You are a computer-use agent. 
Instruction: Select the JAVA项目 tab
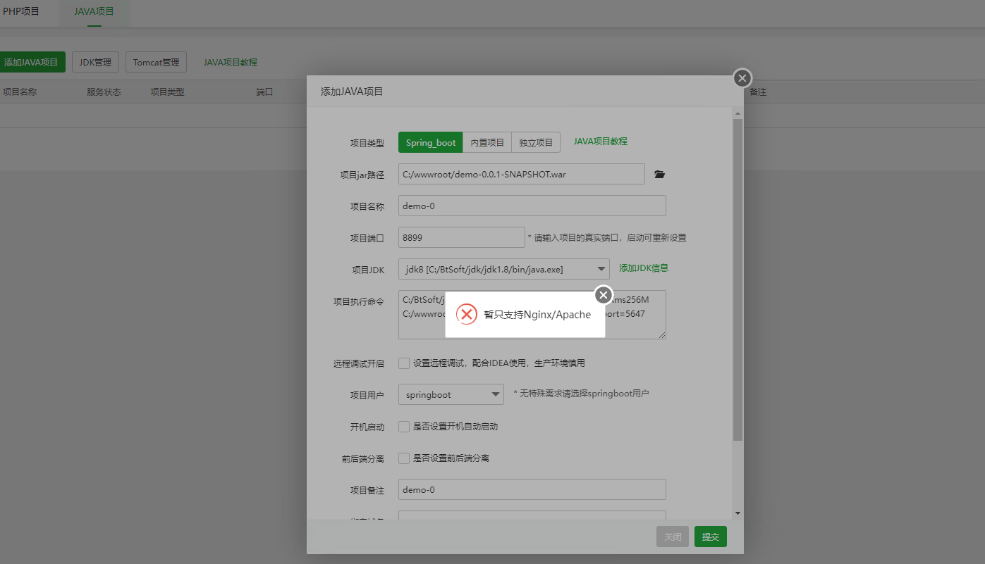click(94, 12)
